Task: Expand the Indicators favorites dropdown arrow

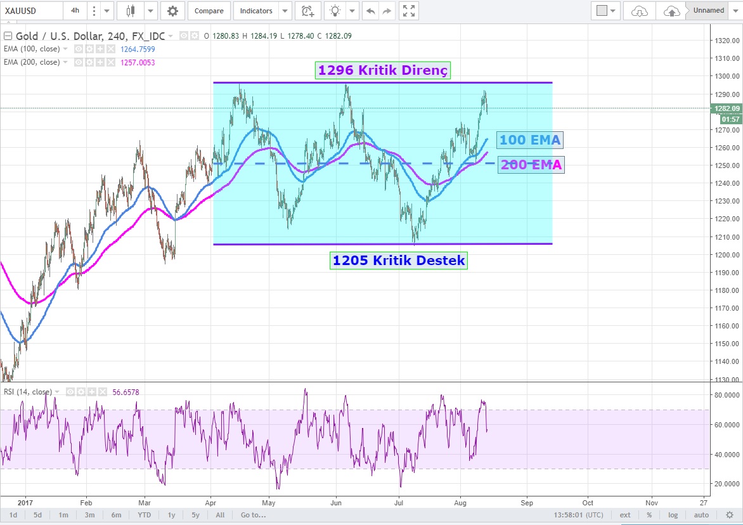Action: click(x=285, y=11)
